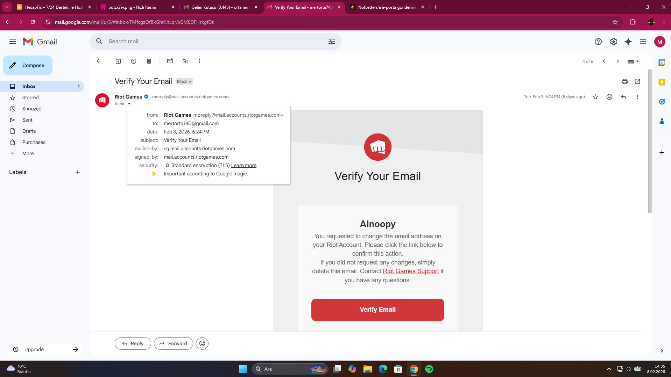Click the Upgrade storage button
This screenshot has width=671, height=377.
(45, 349)
